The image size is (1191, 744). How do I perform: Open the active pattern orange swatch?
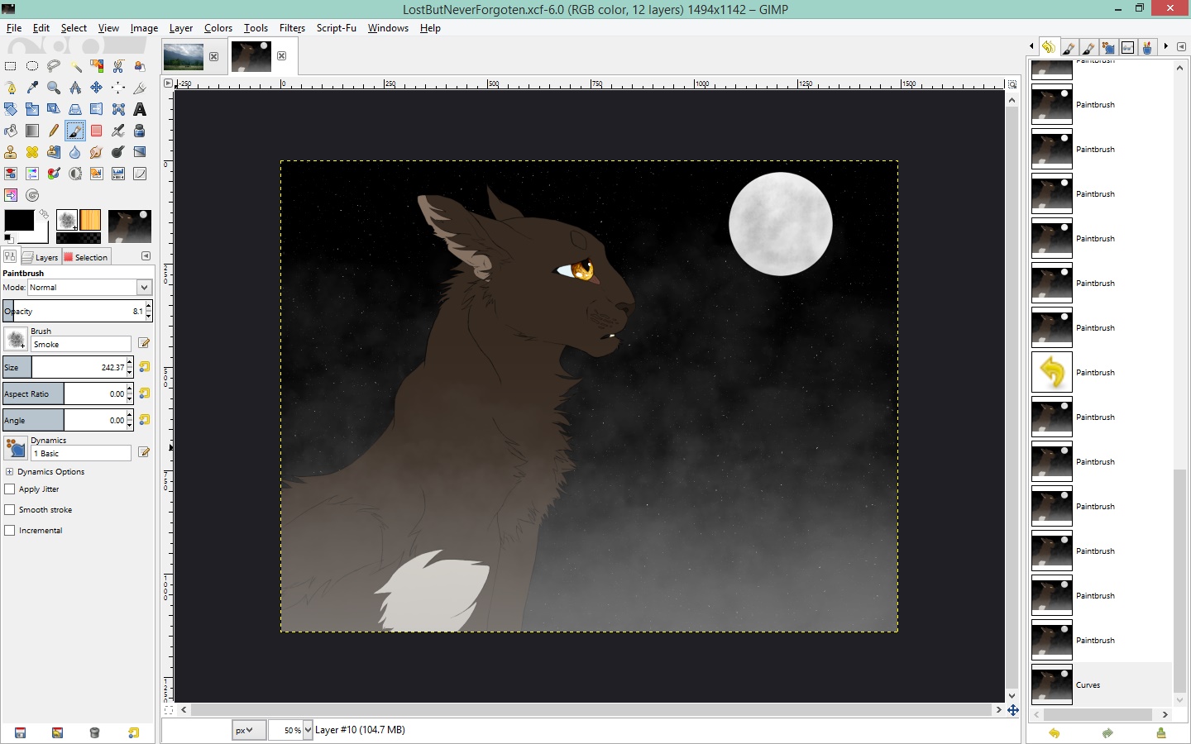tap(90, 220)
